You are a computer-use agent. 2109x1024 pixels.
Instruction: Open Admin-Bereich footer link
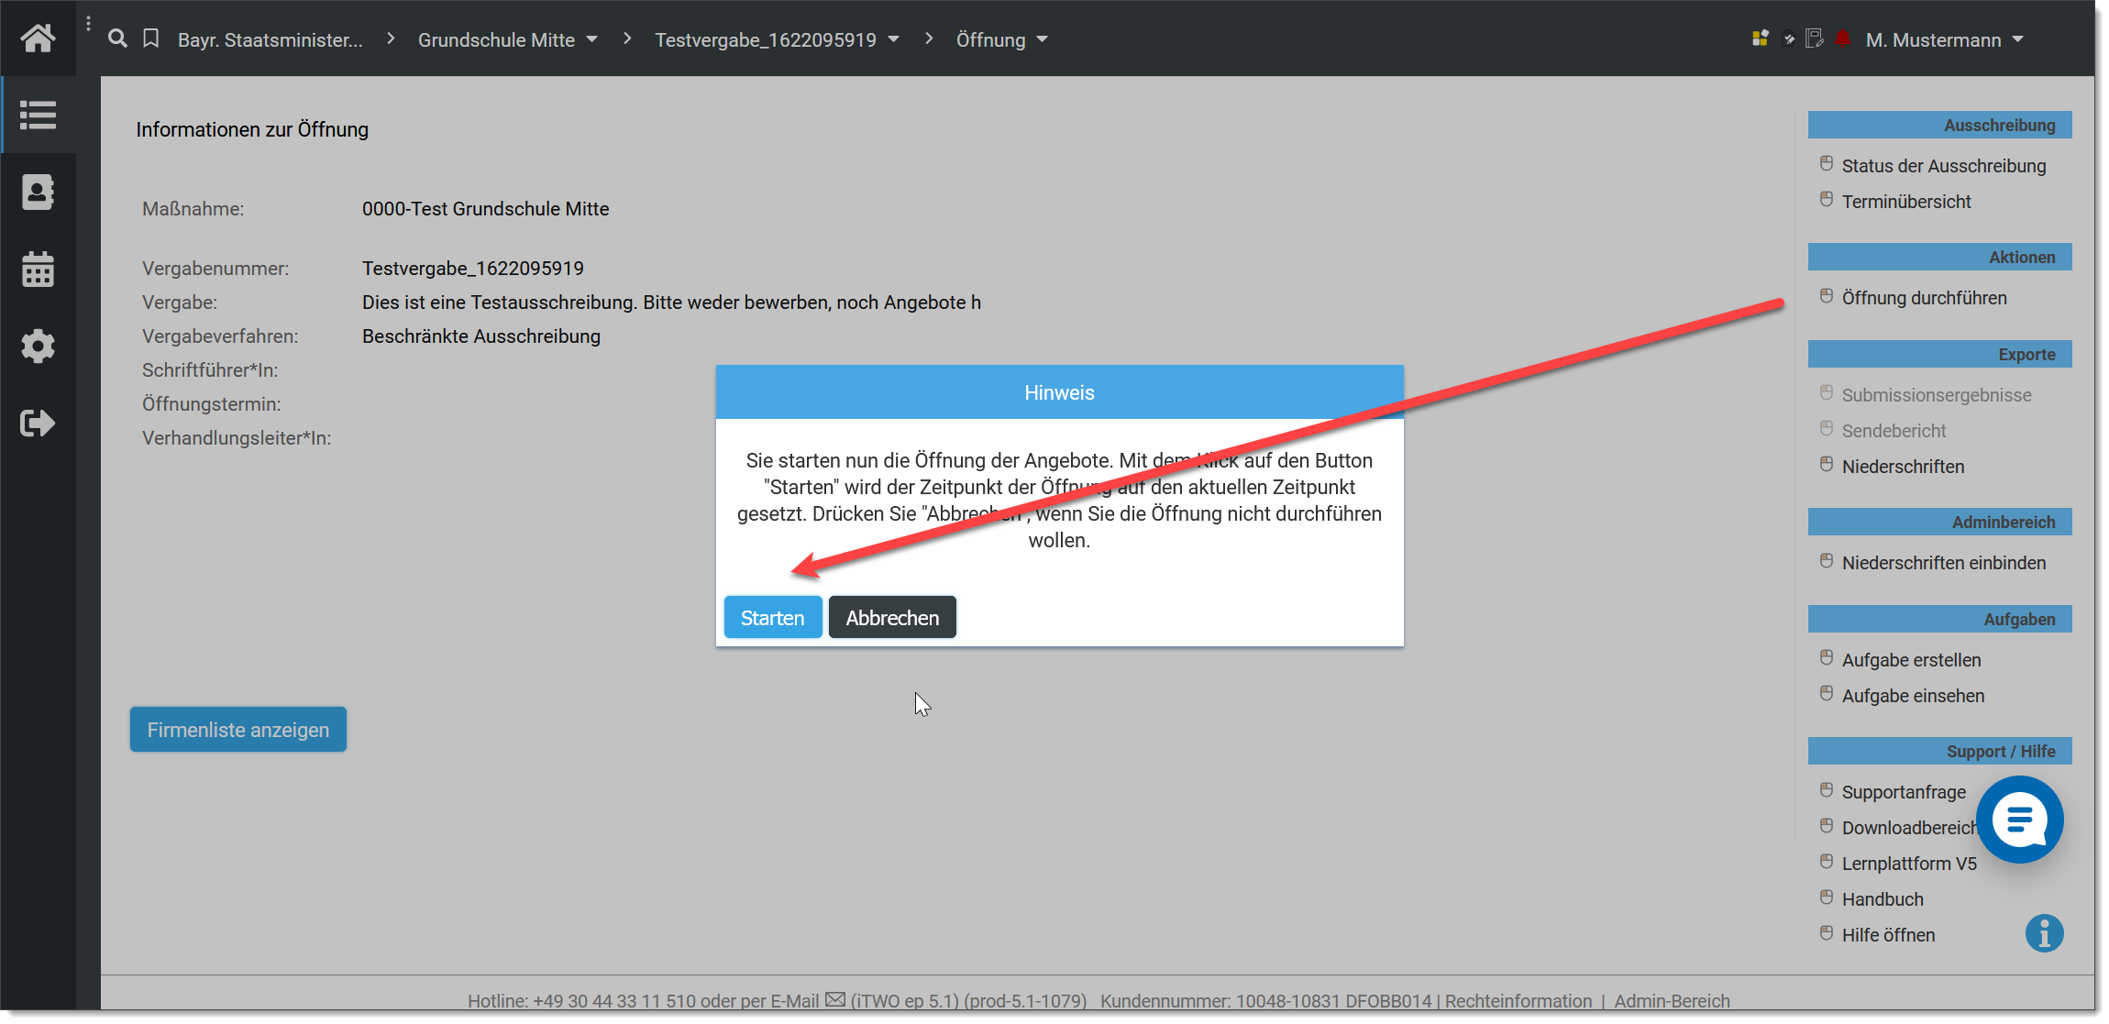point(1672,1000)
